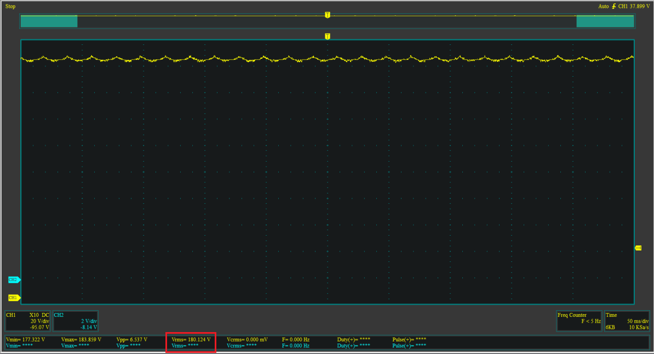This screenshot has height=354, width=654.
Task: Click the trigger level arrow on right edge
Action: click(638, 248)
